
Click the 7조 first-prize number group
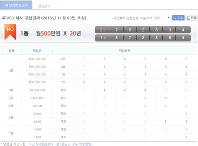coord(143,38)
